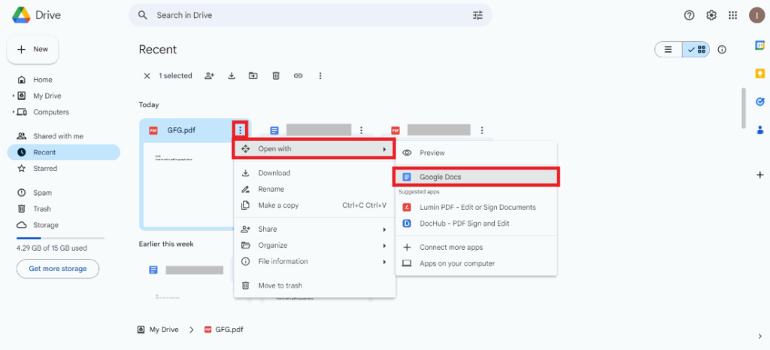Open the three-dot menu on the blurred PDF file
Viewport: 770px width, 350px height.
(x=482, y=130)
